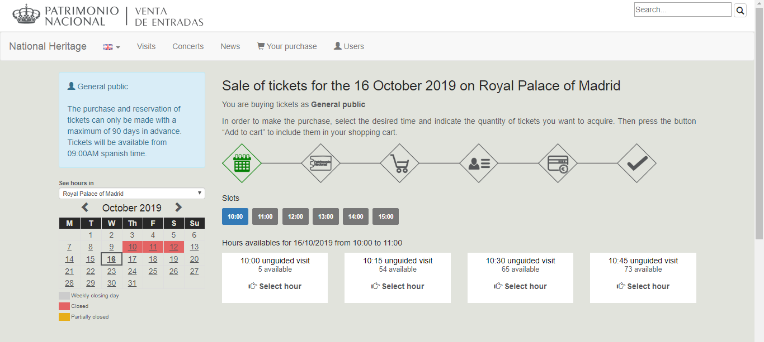
Task: Open the Concerts menu item
Action: tap(188, 46)
